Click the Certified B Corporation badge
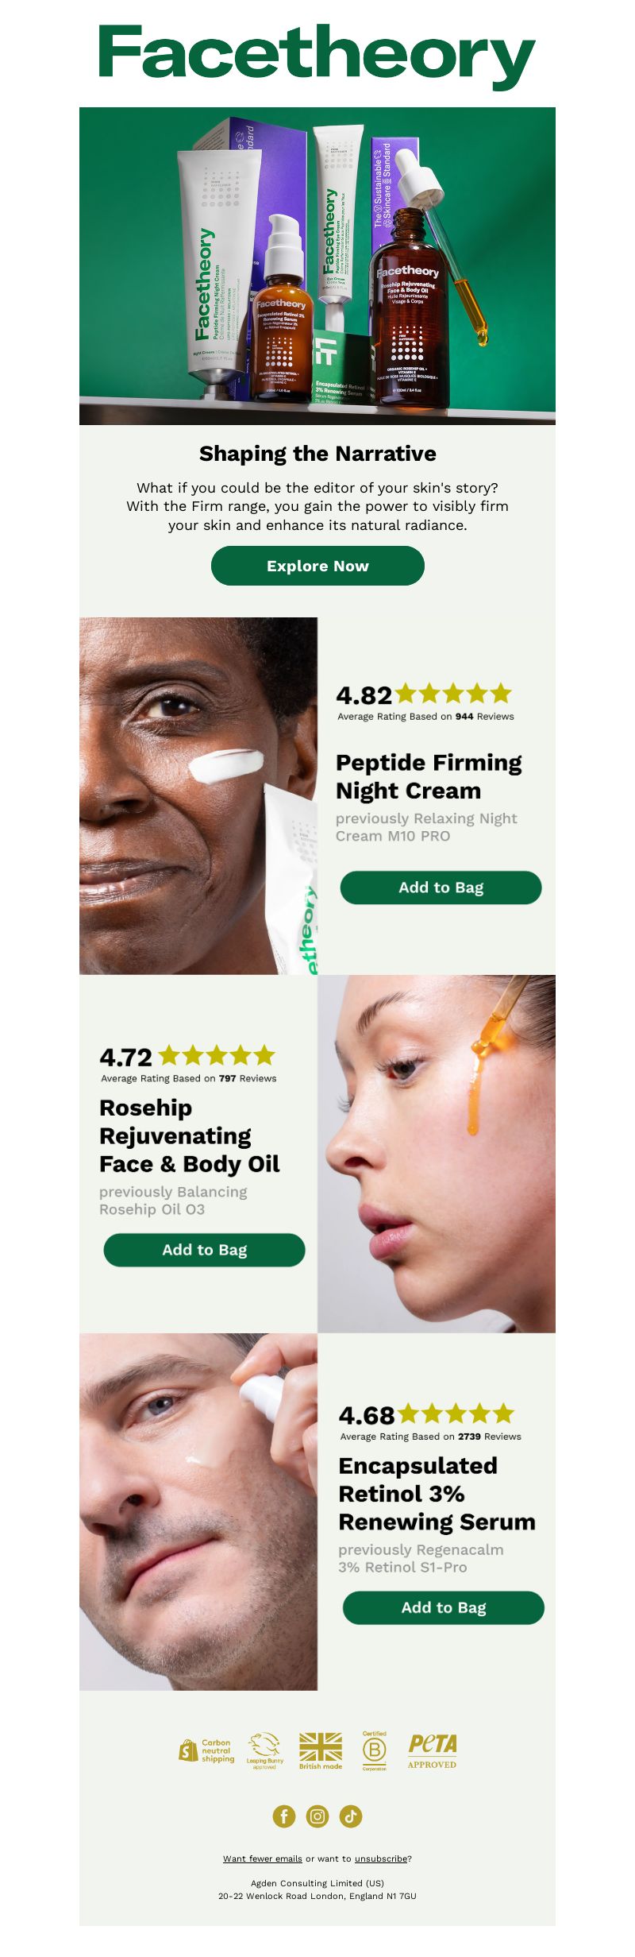The height and width of the screenshot is (1957, 635). coord(375,1750)
